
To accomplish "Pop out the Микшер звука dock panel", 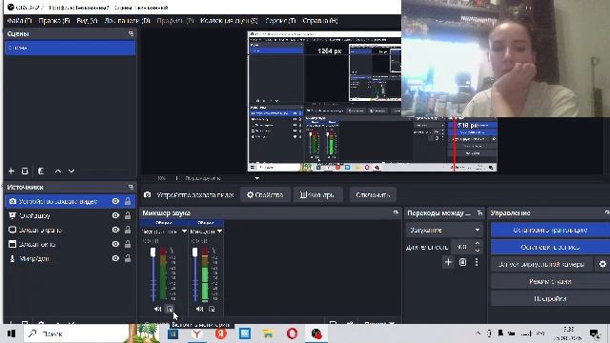I will point(396,212).
